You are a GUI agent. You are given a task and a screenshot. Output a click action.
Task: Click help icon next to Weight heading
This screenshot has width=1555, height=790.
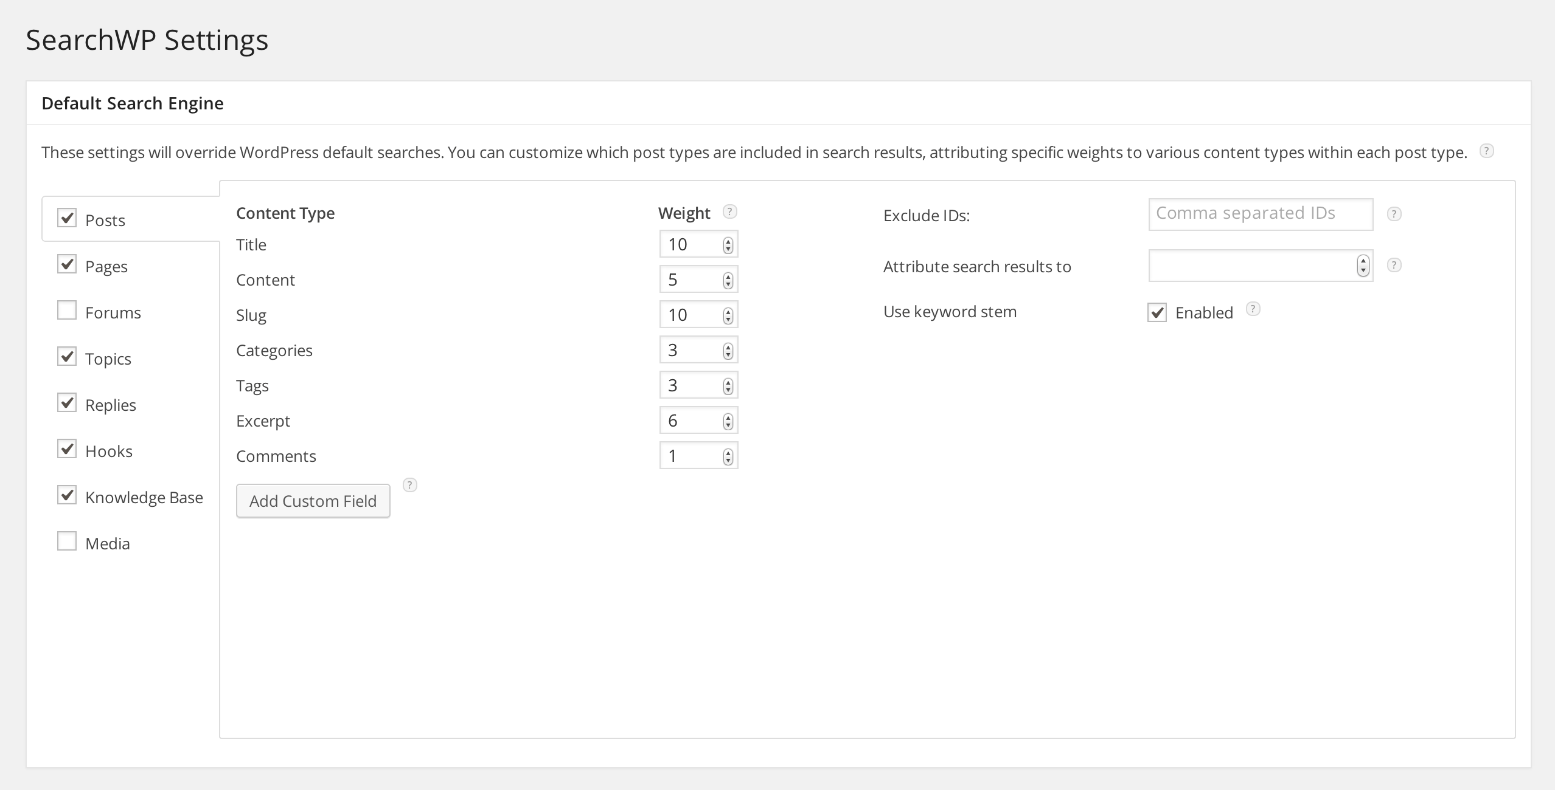729,211
